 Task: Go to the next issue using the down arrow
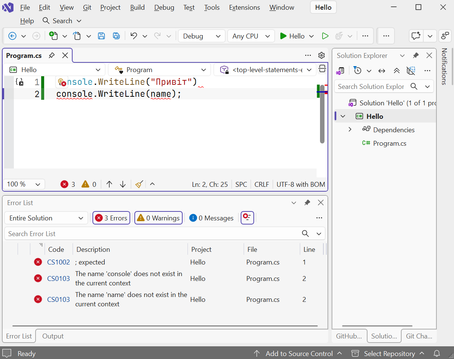tap(123, 184)
